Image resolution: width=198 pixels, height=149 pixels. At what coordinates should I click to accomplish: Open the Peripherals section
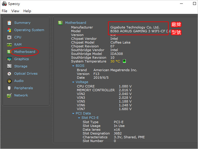(x=24, y=88)
